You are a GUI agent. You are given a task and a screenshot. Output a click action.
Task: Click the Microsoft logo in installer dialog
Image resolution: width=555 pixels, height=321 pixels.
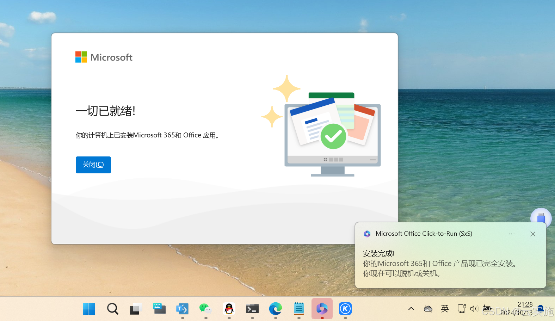coord(104,57)
